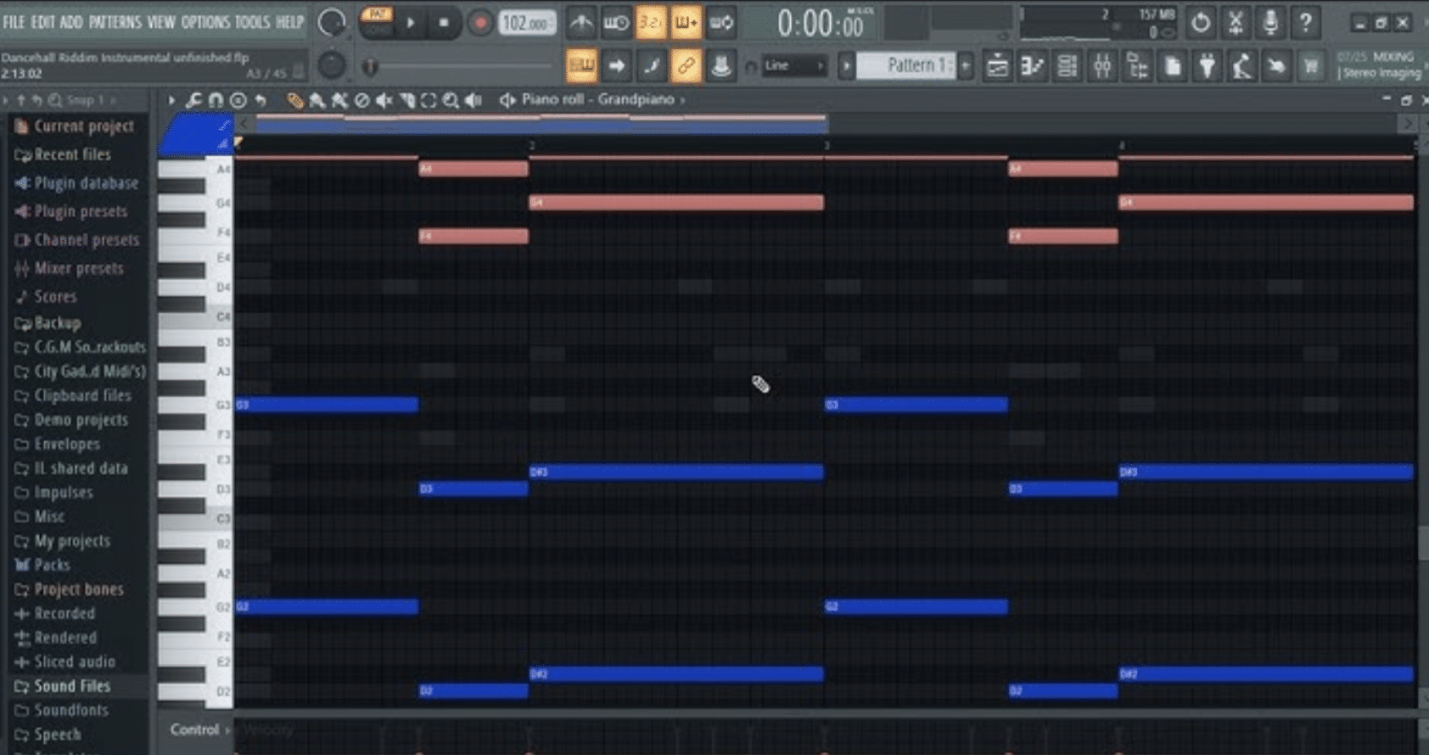Open the piano roll menu arrow
1429x755 pixels.
coord(171,101)
